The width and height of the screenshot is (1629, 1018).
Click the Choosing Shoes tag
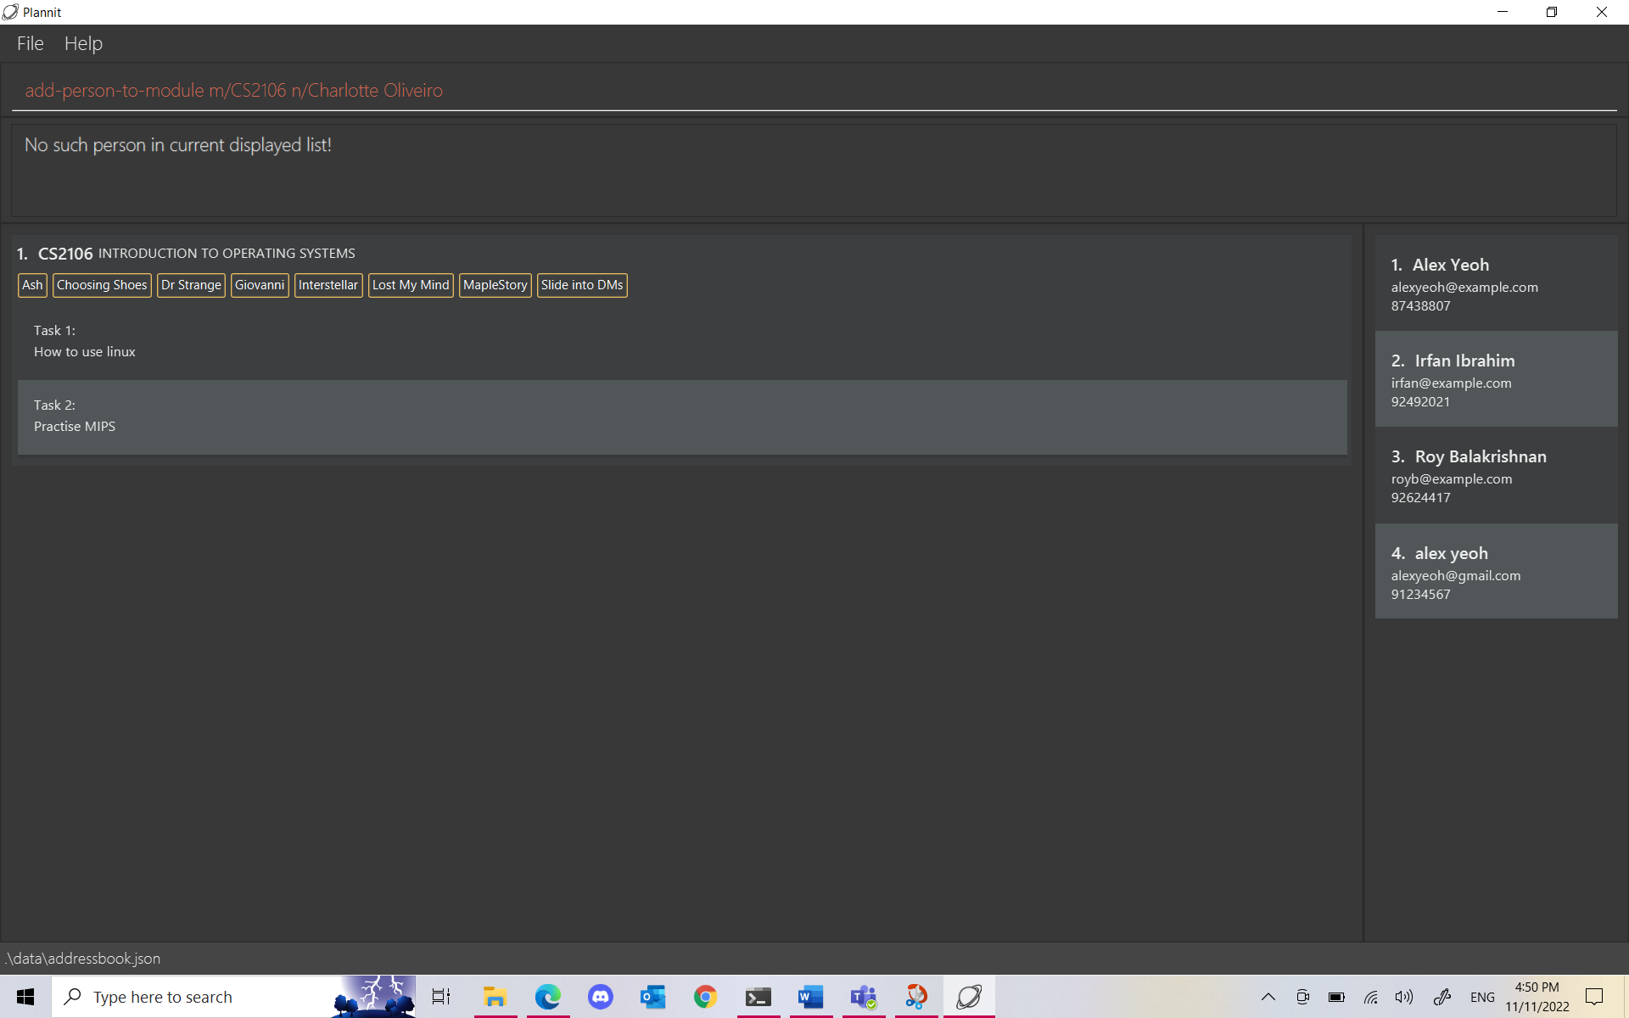(x=102, y=285)
